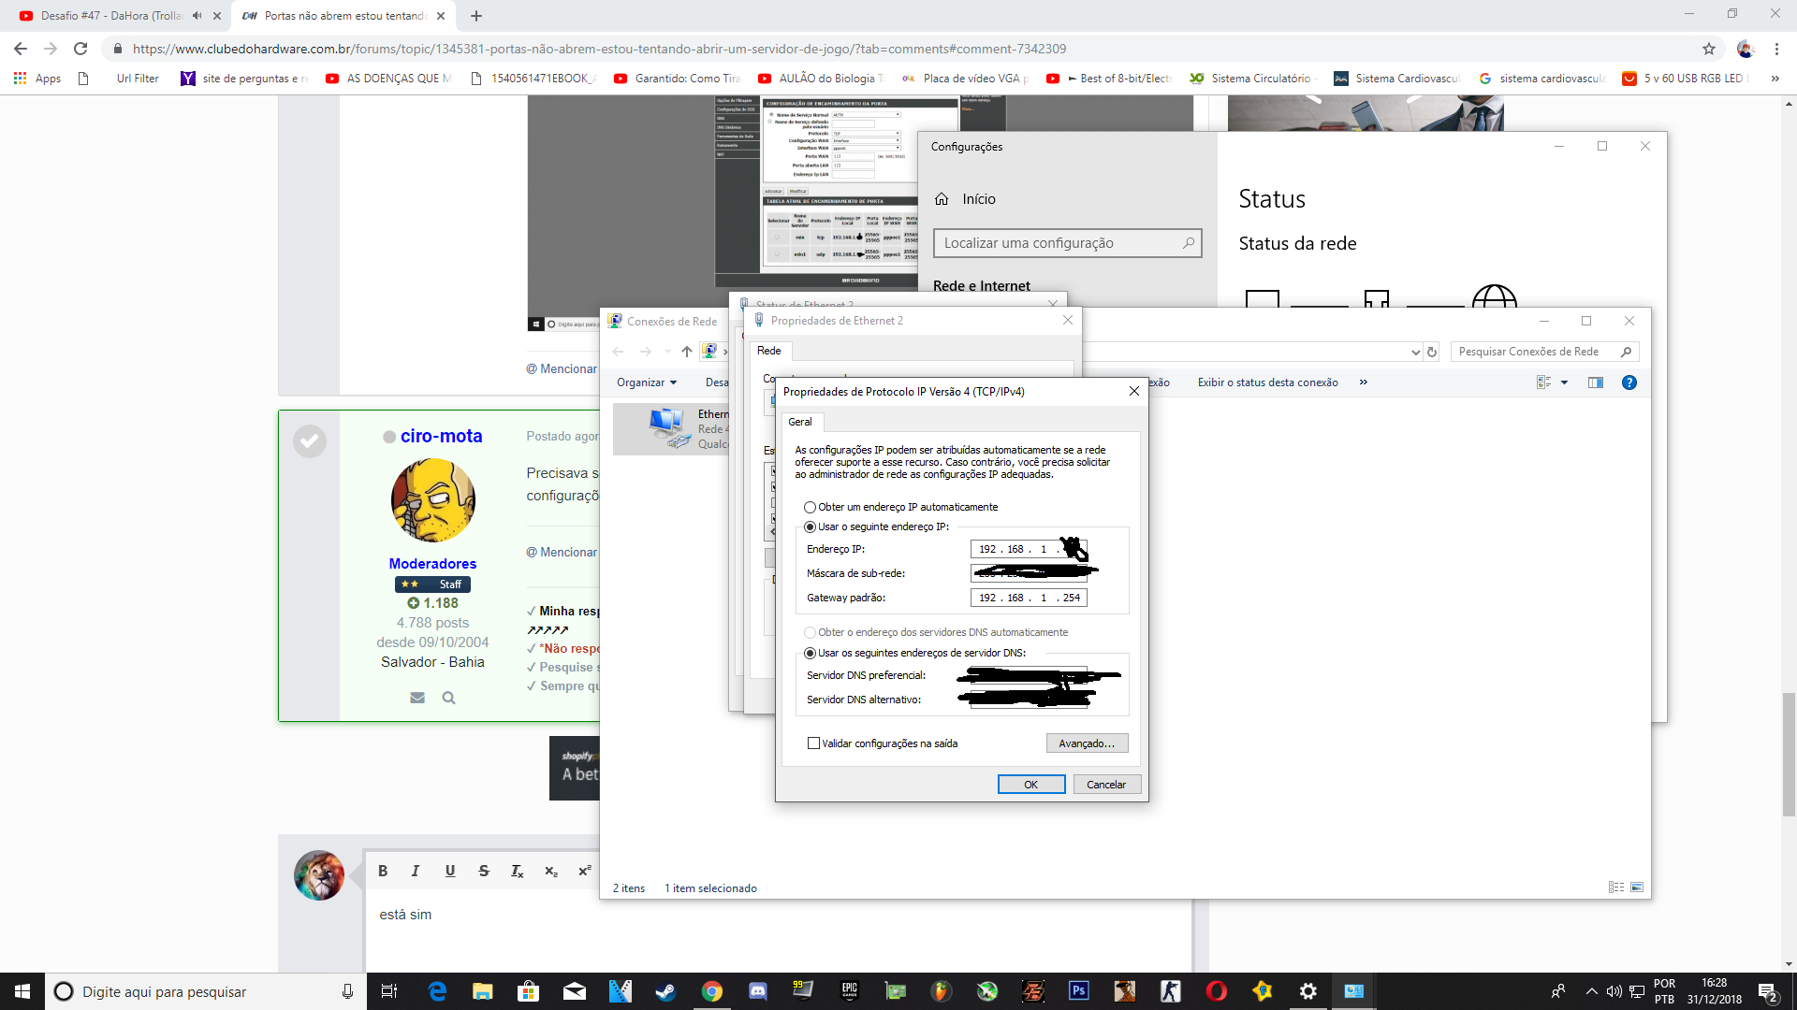Apply bold formatting in the reply editor
1797x1010 pixels.
click(383, 871)
